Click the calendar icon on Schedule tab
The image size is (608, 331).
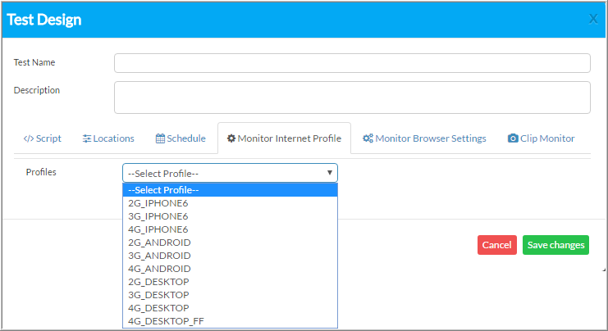click(x=160, y=138)
